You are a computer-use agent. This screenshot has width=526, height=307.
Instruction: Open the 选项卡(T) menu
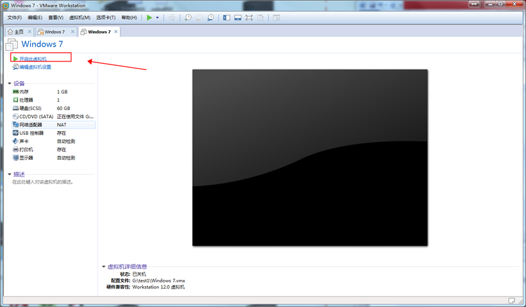105,17
